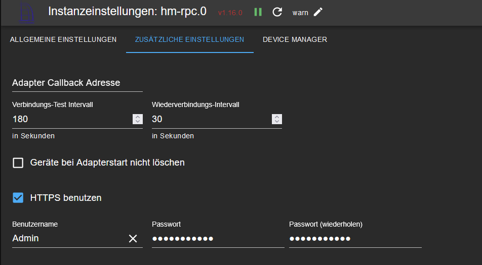Click the Benutzername field containing Admin
The image size is (482, 265).
click(69, 238)
